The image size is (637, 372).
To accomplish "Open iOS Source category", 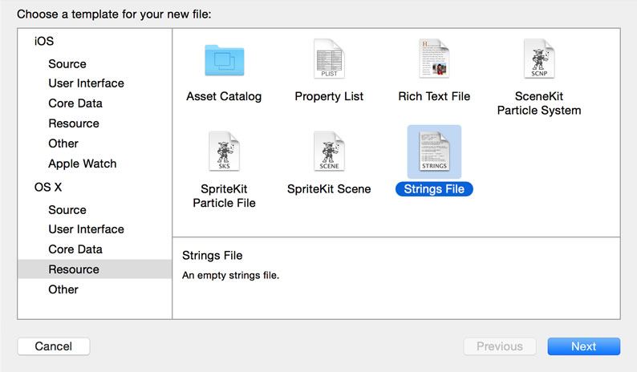I will 67,64.
